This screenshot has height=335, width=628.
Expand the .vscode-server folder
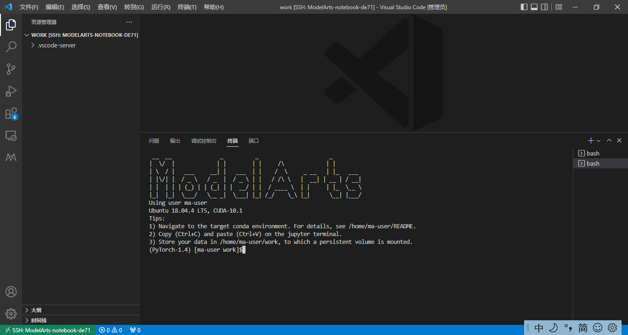(x=81, y=46)
